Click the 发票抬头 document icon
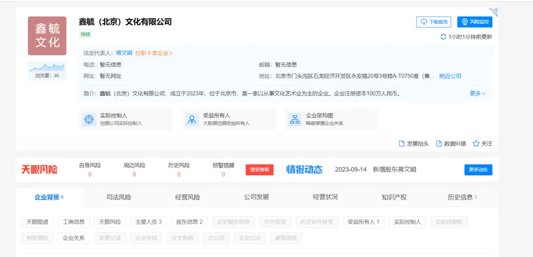Image resolution: width=533 pixels, height=257 pixels. tap(401, 143)
